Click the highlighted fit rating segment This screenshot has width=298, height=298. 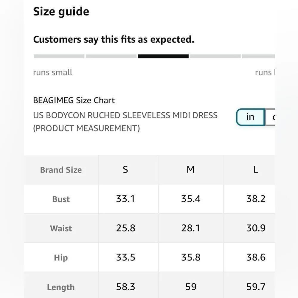pyautogui.click(x=163, y=56)
